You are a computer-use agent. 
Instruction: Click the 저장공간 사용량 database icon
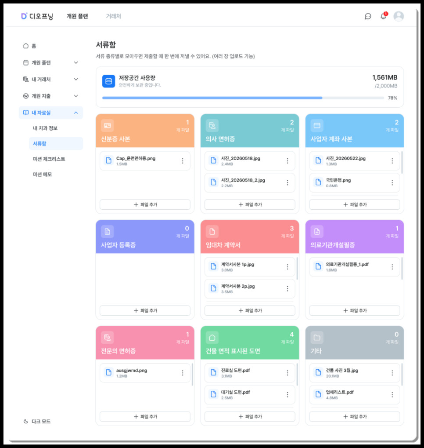pos(109,81)
